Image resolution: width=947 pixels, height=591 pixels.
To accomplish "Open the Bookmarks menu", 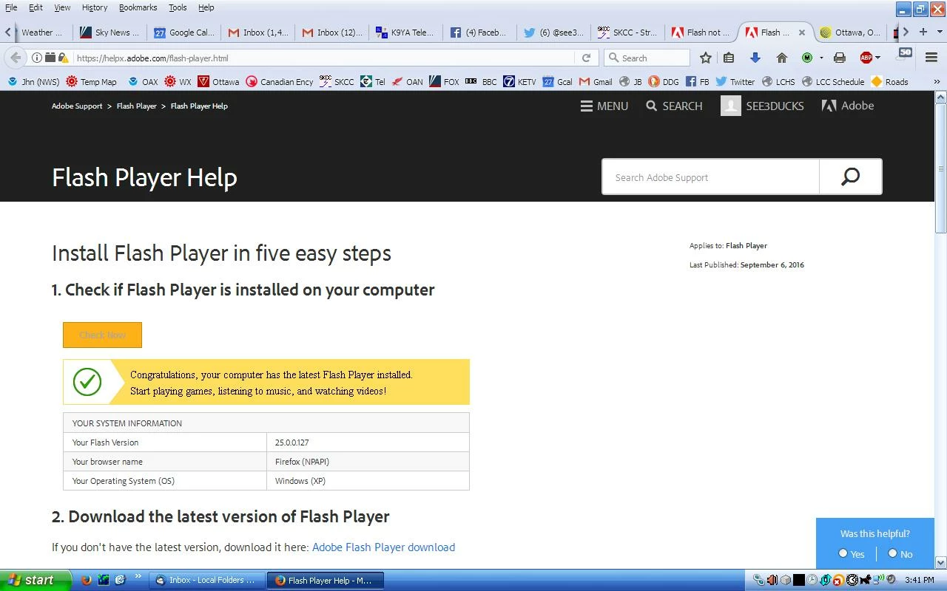I will [x=138, y=7].
